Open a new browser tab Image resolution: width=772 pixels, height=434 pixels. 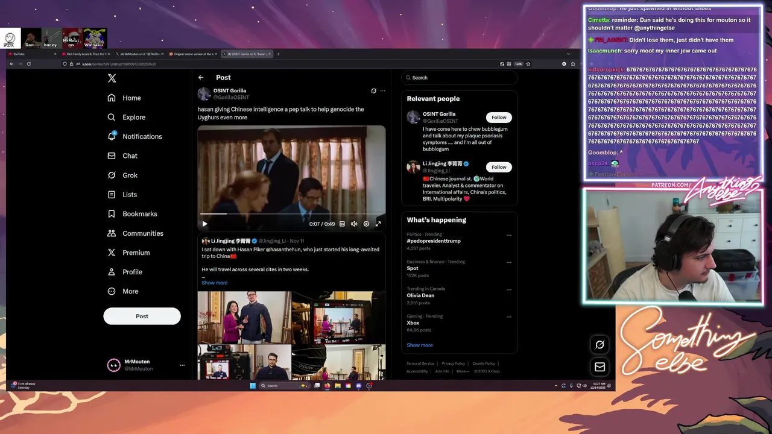(x=278, y=54)
